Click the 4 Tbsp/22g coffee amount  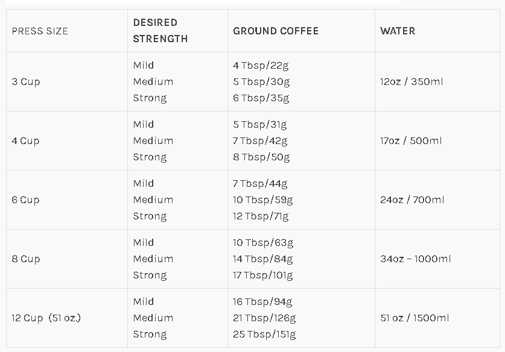tap(261, 66)
